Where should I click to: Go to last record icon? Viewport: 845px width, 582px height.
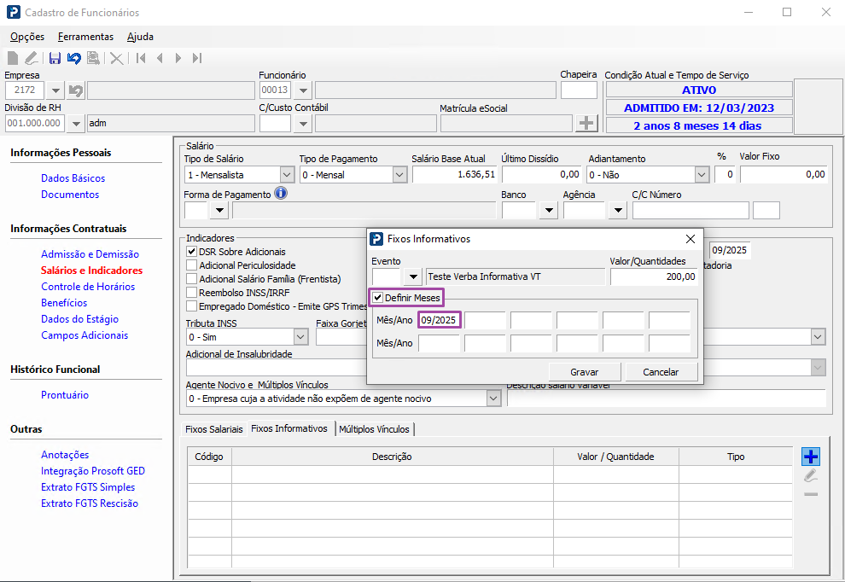[x=196, y=58]
